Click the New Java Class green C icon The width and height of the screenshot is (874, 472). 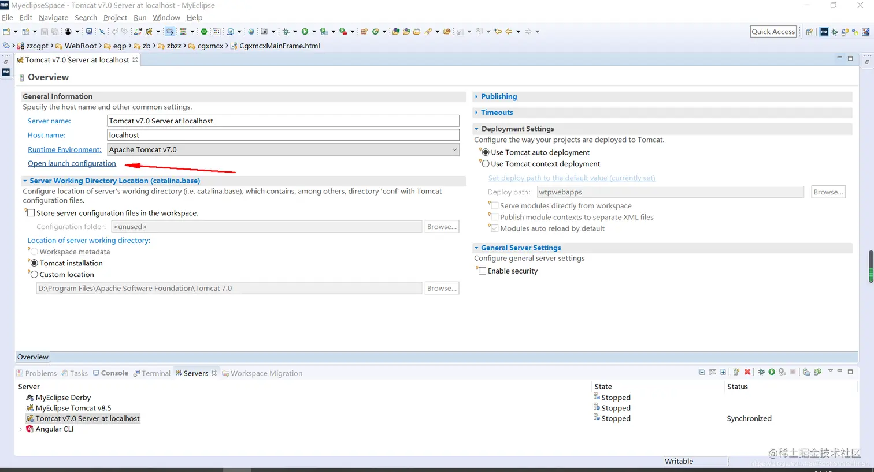376,32
